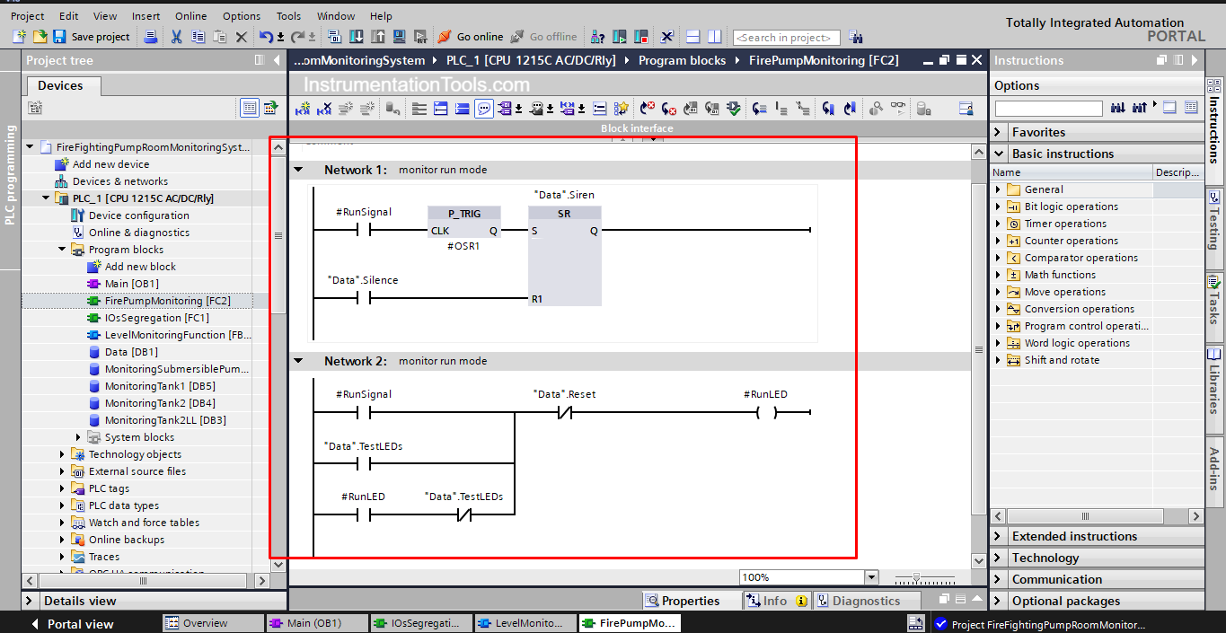Click the Delete X icon in main toolbar
This screenshot has width=1226, height=633.
pos(241,37)
